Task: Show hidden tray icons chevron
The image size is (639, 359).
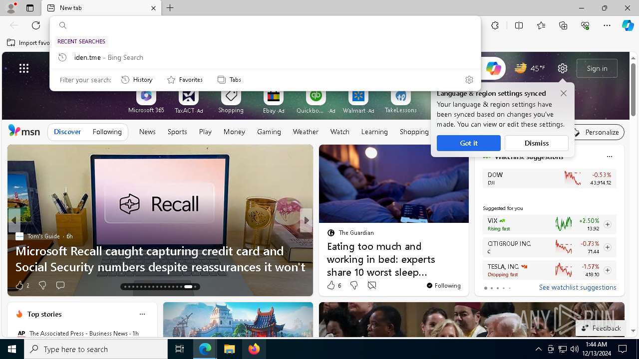Action: tap(538, 349)
